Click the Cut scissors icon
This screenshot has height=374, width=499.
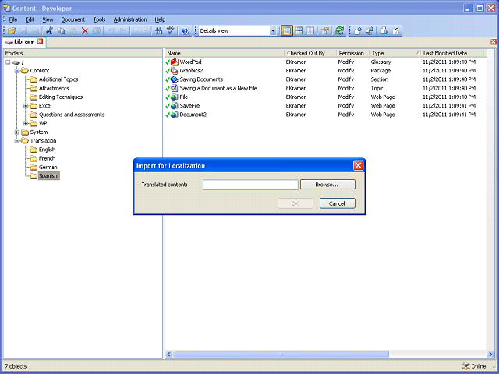pos(49,30)
